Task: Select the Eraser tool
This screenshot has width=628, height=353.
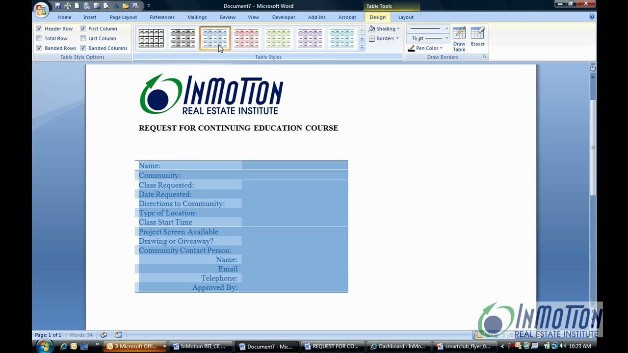Action: 477,37
